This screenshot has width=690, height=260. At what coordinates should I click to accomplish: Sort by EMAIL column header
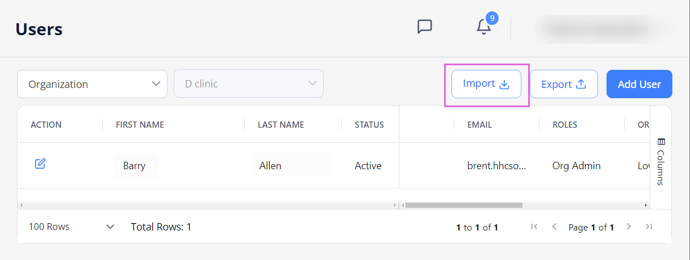[479, 125]
